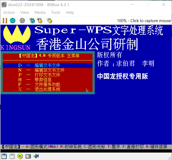Click status entry A:图形模式(06h)
The image size is (172, 160).
42,147
